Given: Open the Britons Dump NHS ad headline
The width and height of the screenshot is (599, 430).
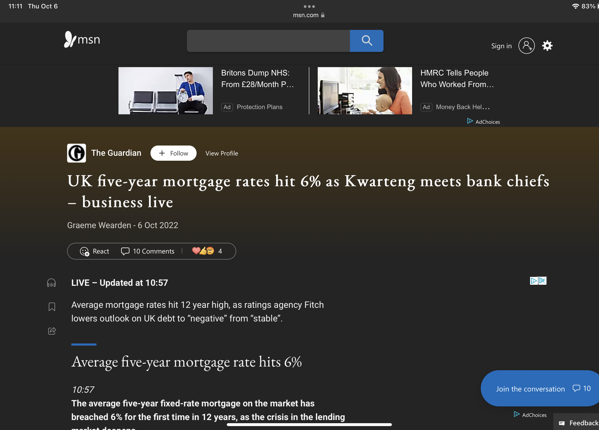Looking at the screenshot, I should click(x=257, y=78).
